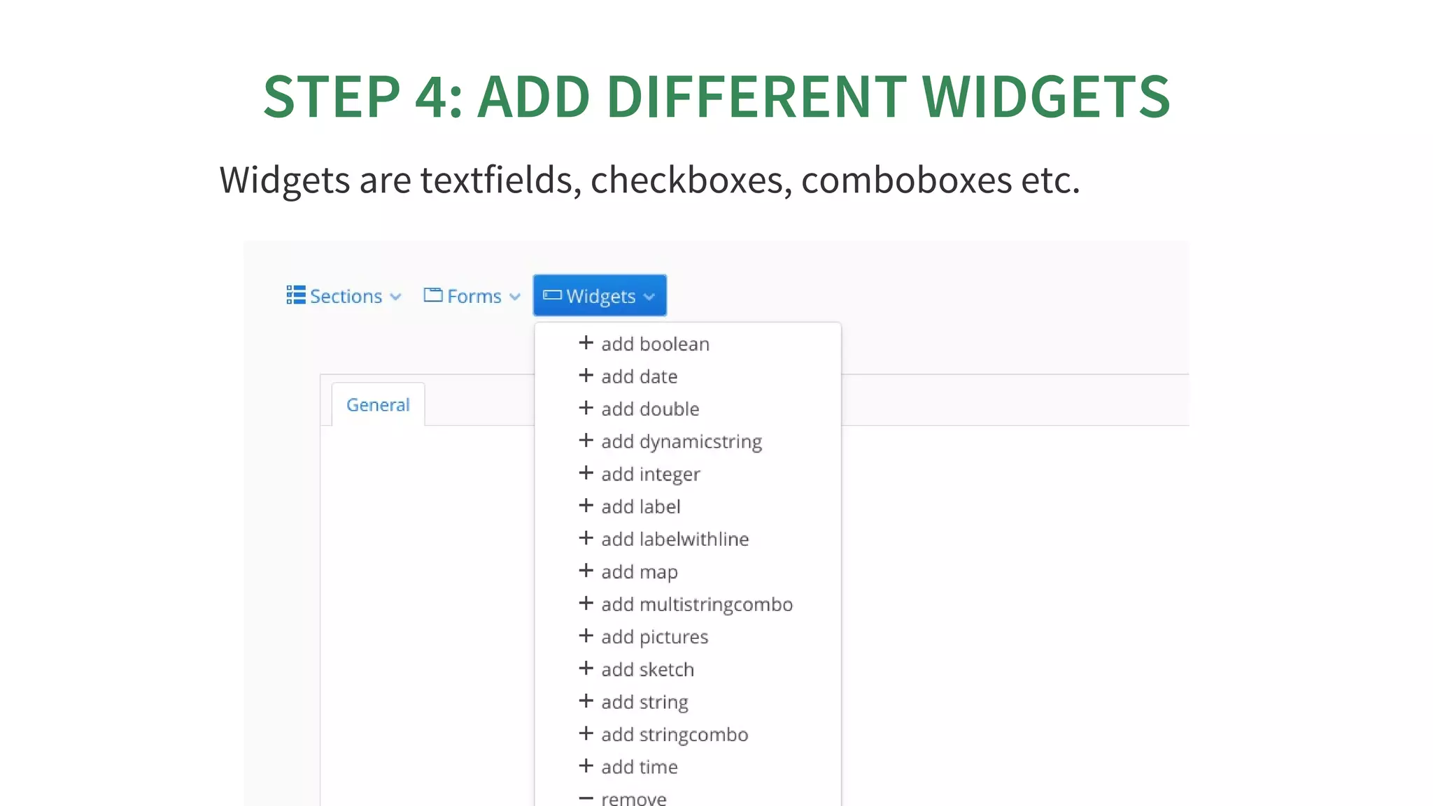Click plus icon beside add stringcombo
Screen dimensions: 1433x806
(586, 733)
